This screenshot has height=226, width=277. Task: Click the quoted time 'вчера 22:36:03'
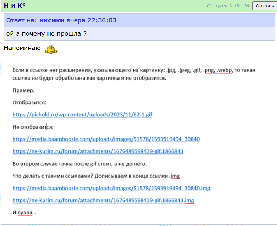tap(91, 20)
